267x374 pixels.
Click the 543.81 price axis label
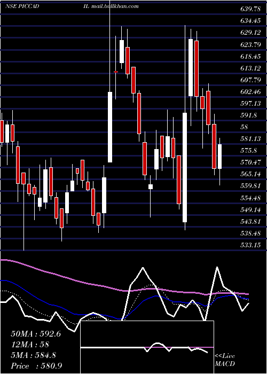click(x=250, y=222)
